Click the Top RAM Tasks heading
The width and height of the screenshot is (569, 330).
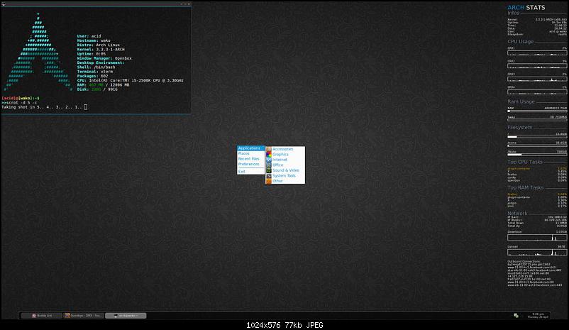[x=526, y=187]
